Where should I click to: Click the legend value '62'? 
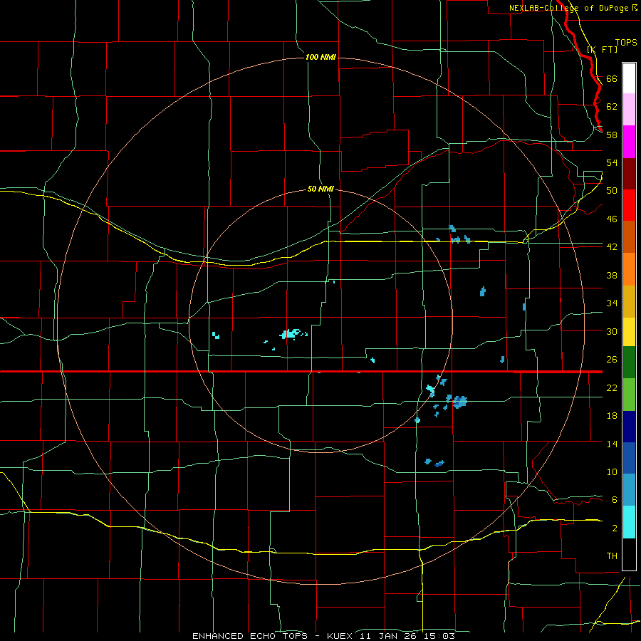pyautogui.click(x=612, y=107)
